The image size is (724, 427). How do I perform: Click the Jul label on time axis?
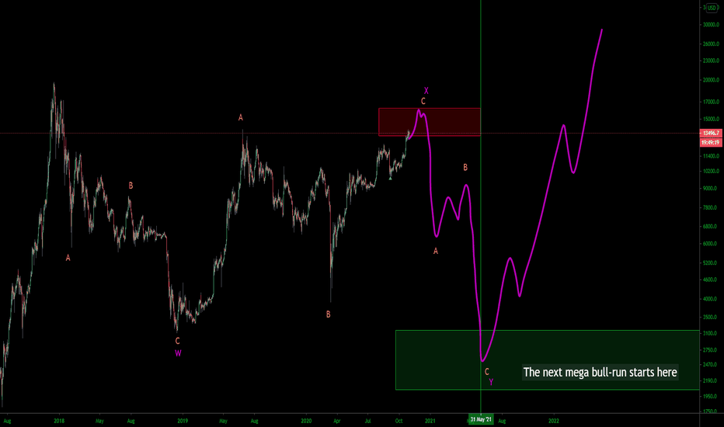pyautogui.click(x=368, y=421)
